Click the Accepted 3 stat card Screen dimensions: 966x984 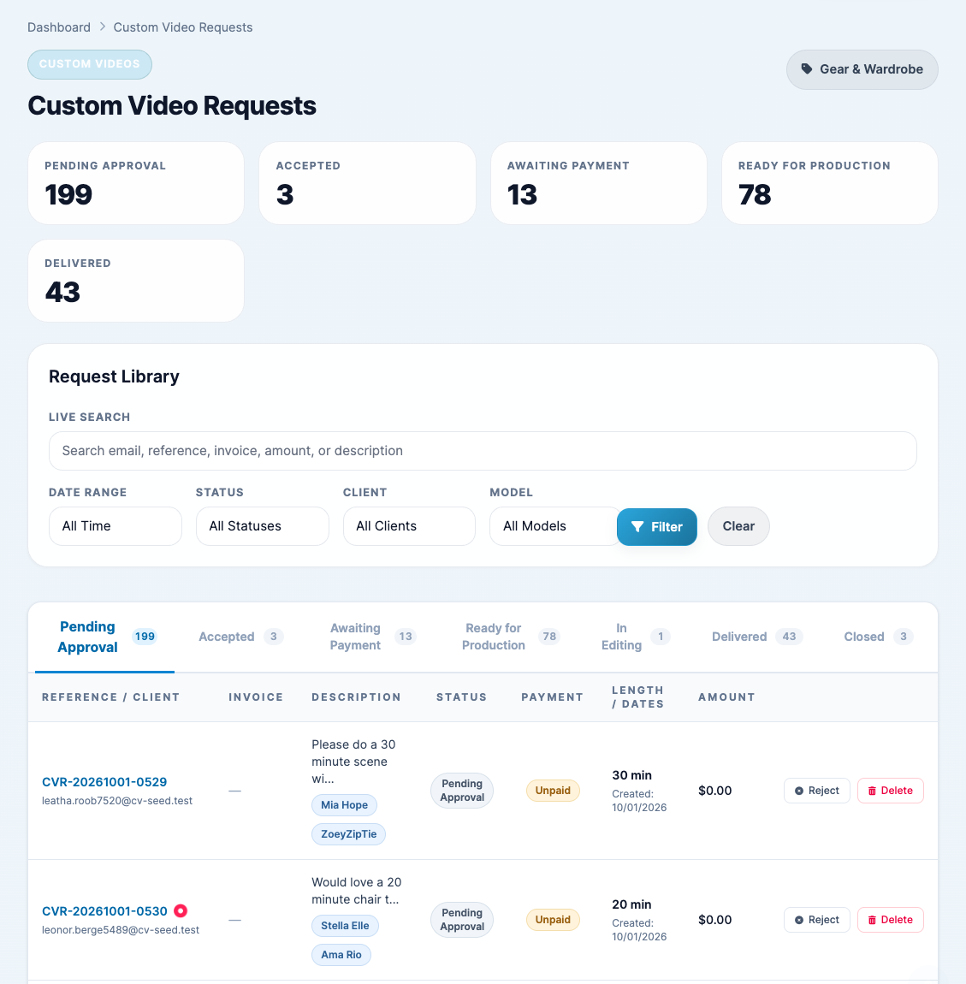[x=367, y=183]
